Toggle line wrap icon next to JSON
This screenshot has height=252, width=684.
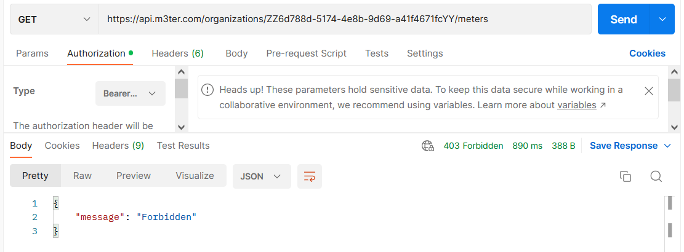pyautogui.click(x=309, y=176)
